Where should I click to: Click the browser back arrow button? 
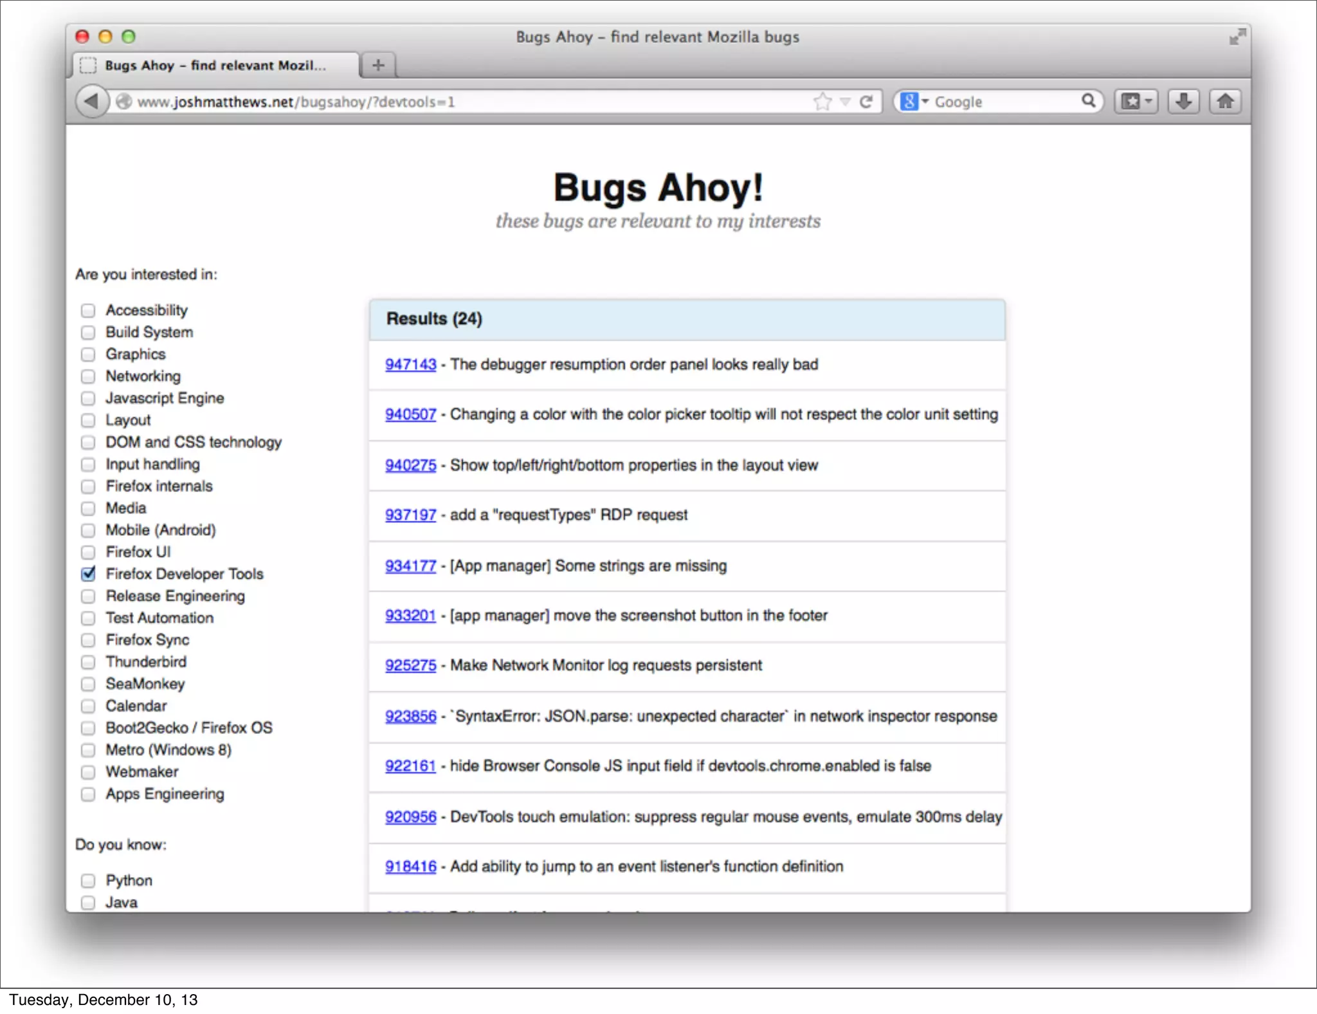coord(91,101)
